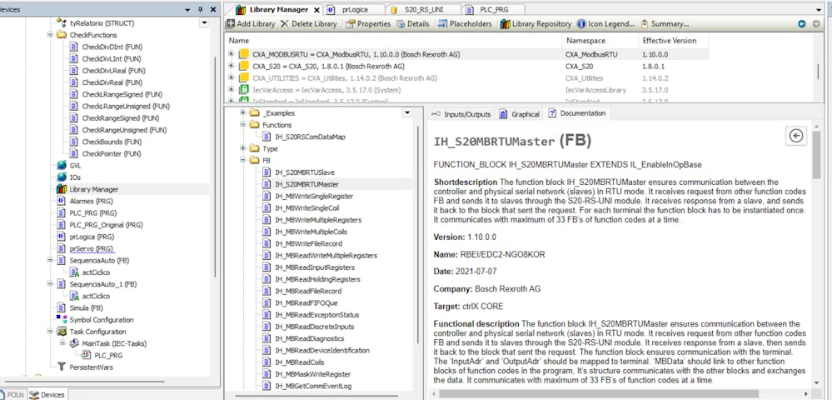Viewport: 832px width, 400px height.
Task: Open library Properties from toolbar
Action: 350,24
